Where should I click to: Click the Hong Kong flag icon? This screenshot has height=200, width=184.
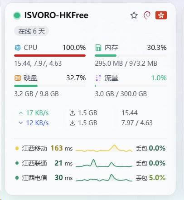(x=161, y=15)
